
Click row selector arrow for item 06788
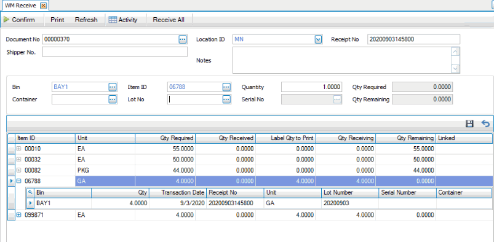[11, 181]
